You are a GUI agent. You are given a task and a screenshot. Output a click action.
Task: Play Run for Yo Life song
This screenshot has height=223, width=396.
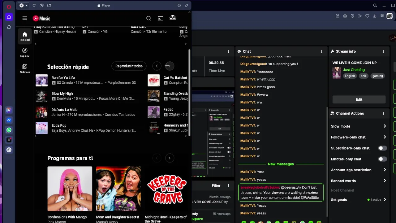click(x=41, y=80)
